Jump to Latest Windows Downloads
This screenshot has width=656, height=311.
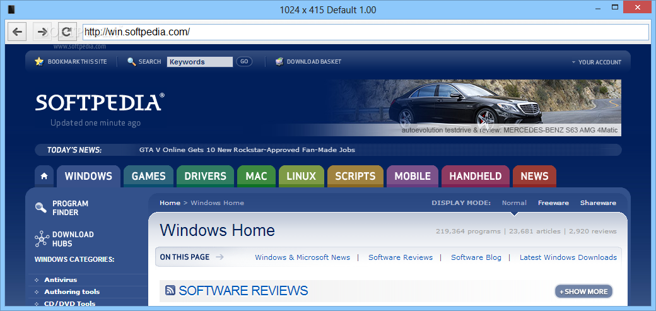[x=568, y=257]
